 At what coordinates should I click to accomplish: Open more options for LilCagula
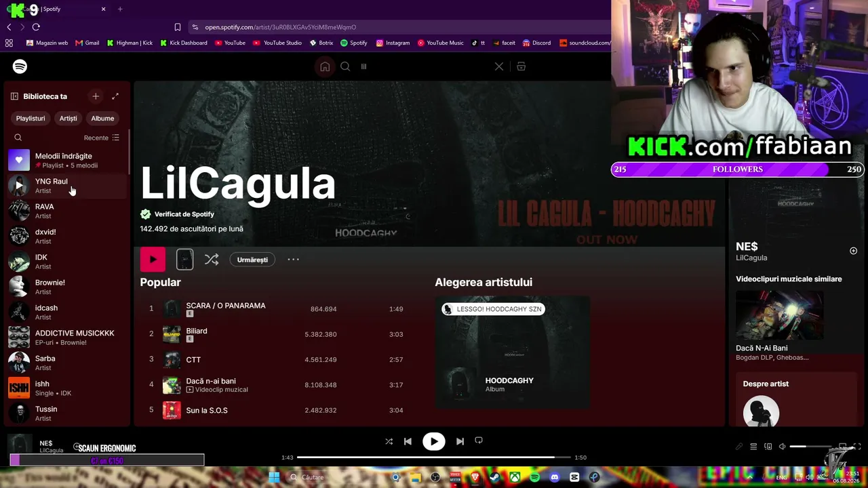[293, 260]
